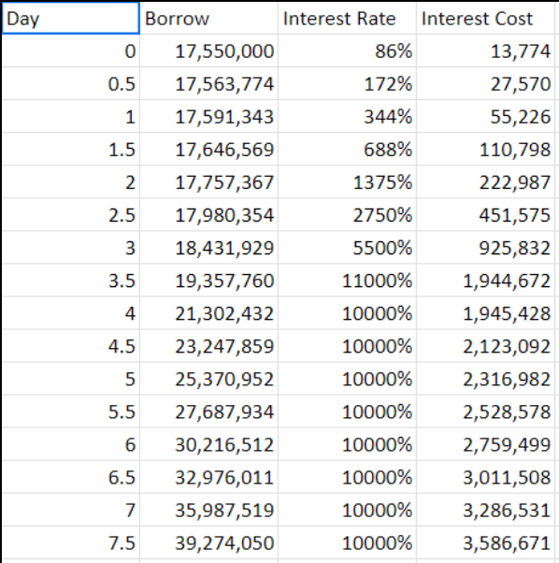The width and height of the screenshot is (559, 563).
Task: Select the Interest Cost header cell
Action: (485, 19)
